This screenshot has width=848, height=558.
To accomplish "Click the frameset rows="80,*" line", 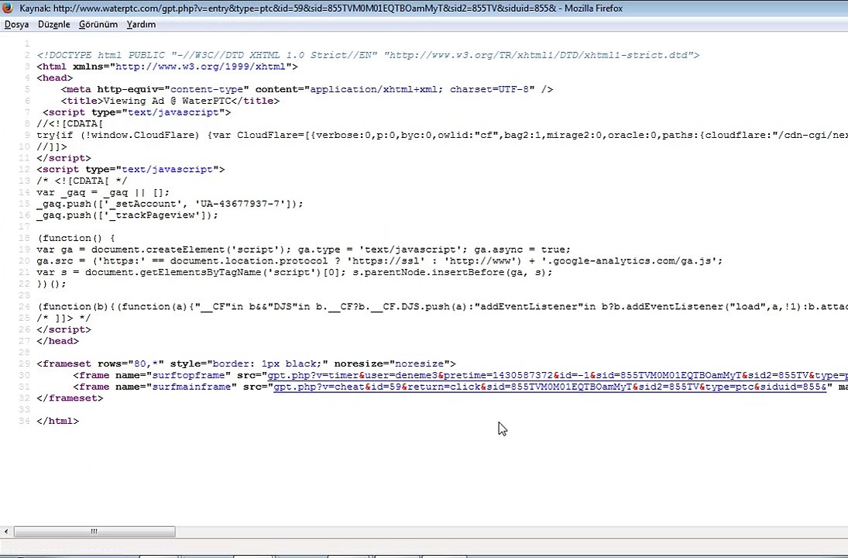I will pos(246,363).
